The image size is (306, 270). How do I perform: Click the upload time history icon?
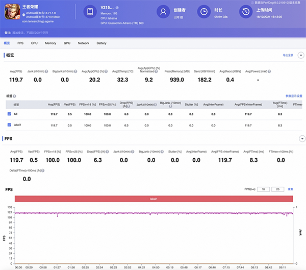pos(245,12)
